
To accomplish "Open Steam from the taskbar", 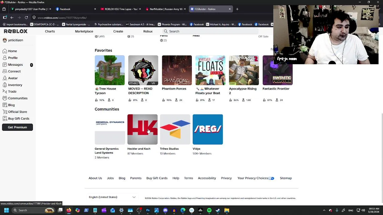I will [x=218, y=210].
